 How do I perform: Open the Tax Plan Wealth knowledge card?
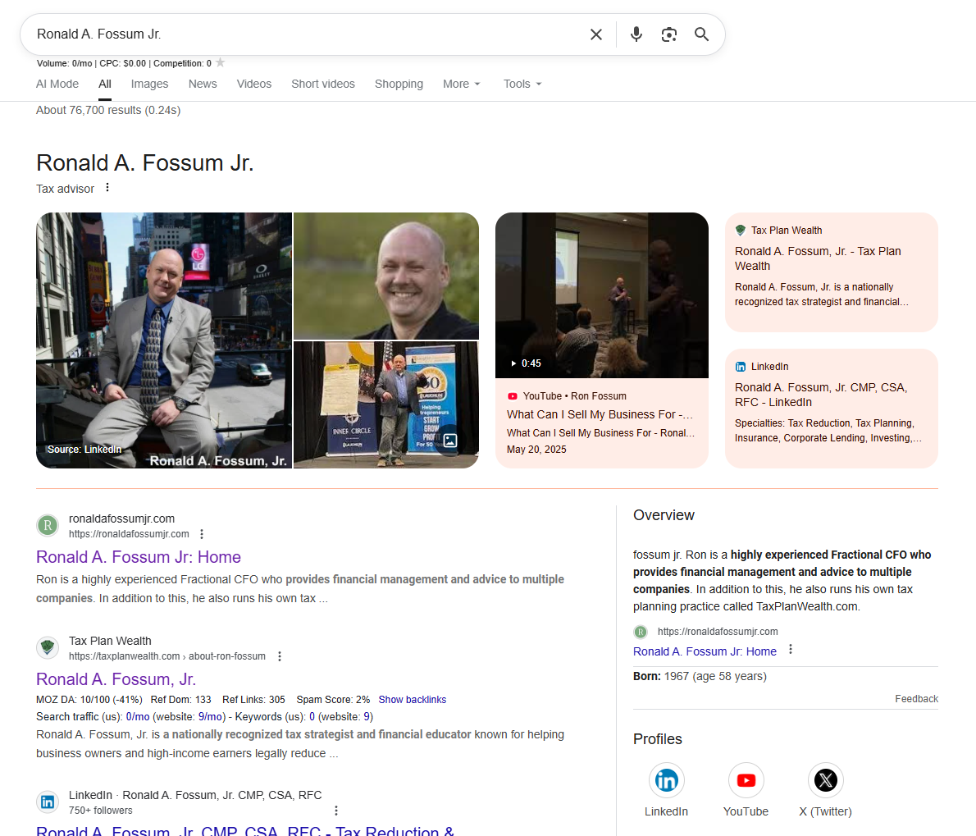832,272
